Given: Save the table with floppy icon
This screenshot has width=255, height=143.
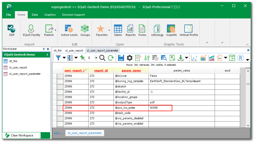Looking at the screenshot, I should [x=121, y=58].
